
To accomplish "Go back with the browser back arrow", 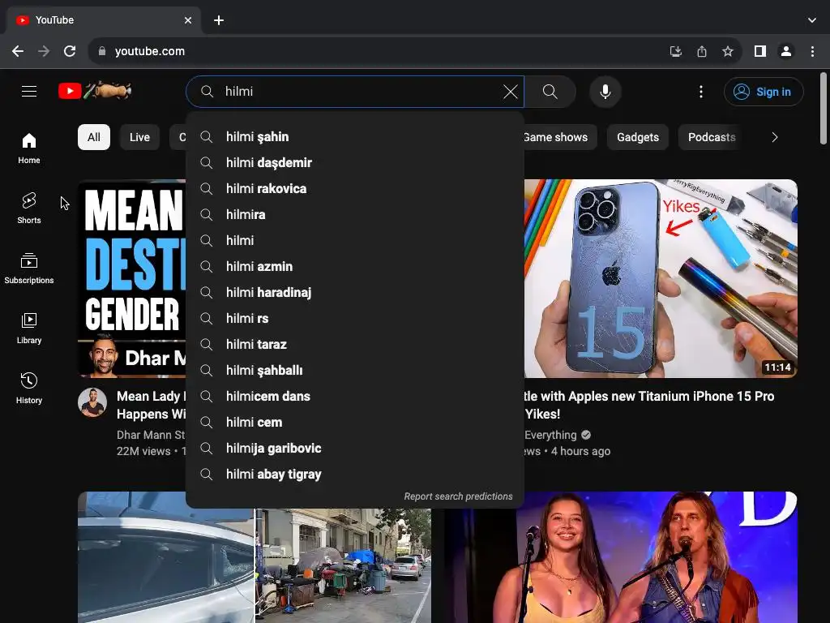I will click(18, 51).
